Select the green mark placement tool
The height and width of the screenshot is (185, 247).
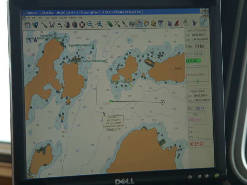pyautogui.click(x=44, y=25)
